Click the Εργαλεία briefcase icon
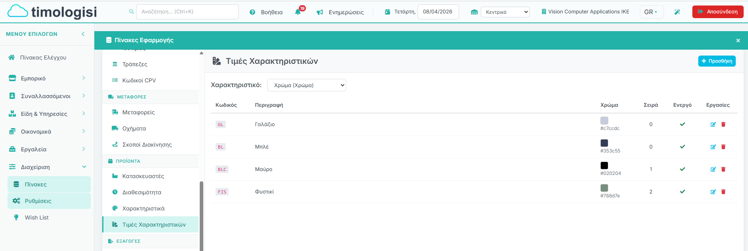This screenshot has width=748, height=251. pos(12,149)
